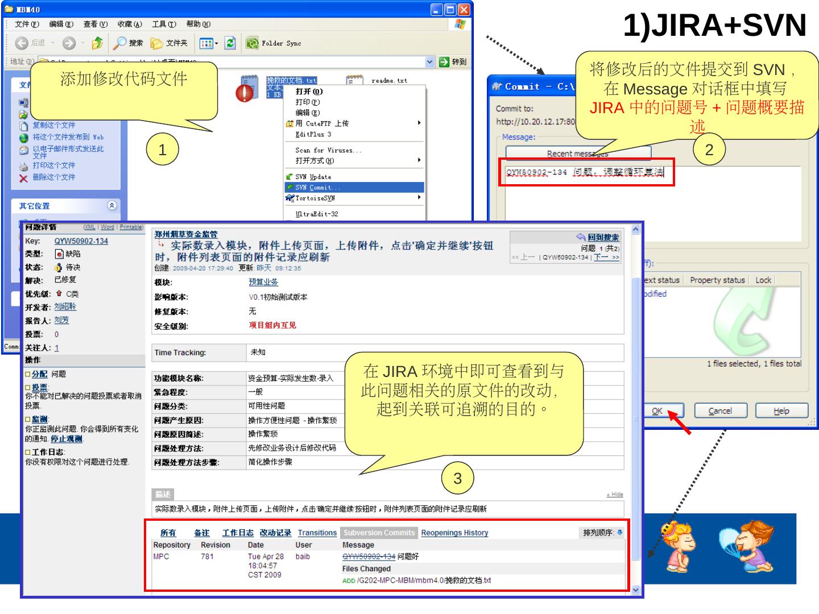Viewport: 819px width, 614px height.
Task: Show the 文件夹 folders pane
Action: (169, 43)
